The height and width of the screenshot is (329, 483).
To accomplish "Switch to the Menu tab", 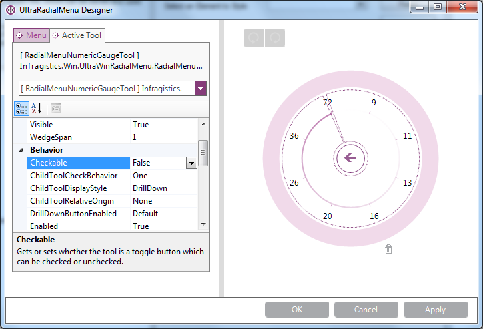I will (31, 35).
